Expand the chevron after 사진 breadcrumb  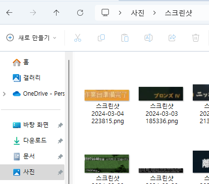[154, 13]
